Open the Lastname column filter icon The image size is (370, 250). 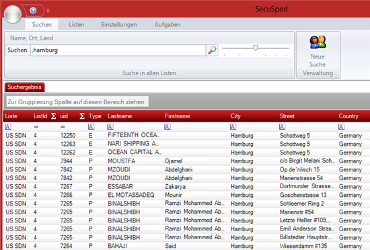[x=110, y=127]
